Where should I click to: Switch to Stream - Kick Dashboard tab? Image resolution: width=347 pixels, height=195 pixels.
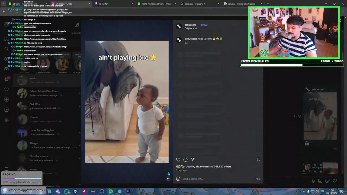[x=28, y=4]
